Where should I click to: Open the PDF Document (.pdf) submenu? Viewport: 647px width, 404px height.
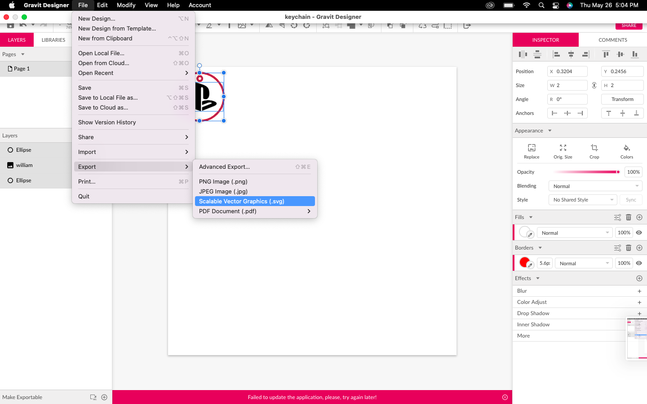[255, 211]
